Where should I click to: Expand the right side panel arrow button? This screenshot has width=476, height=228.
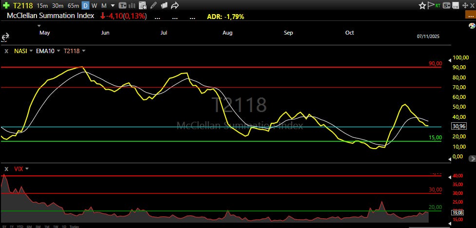point(473,158)
